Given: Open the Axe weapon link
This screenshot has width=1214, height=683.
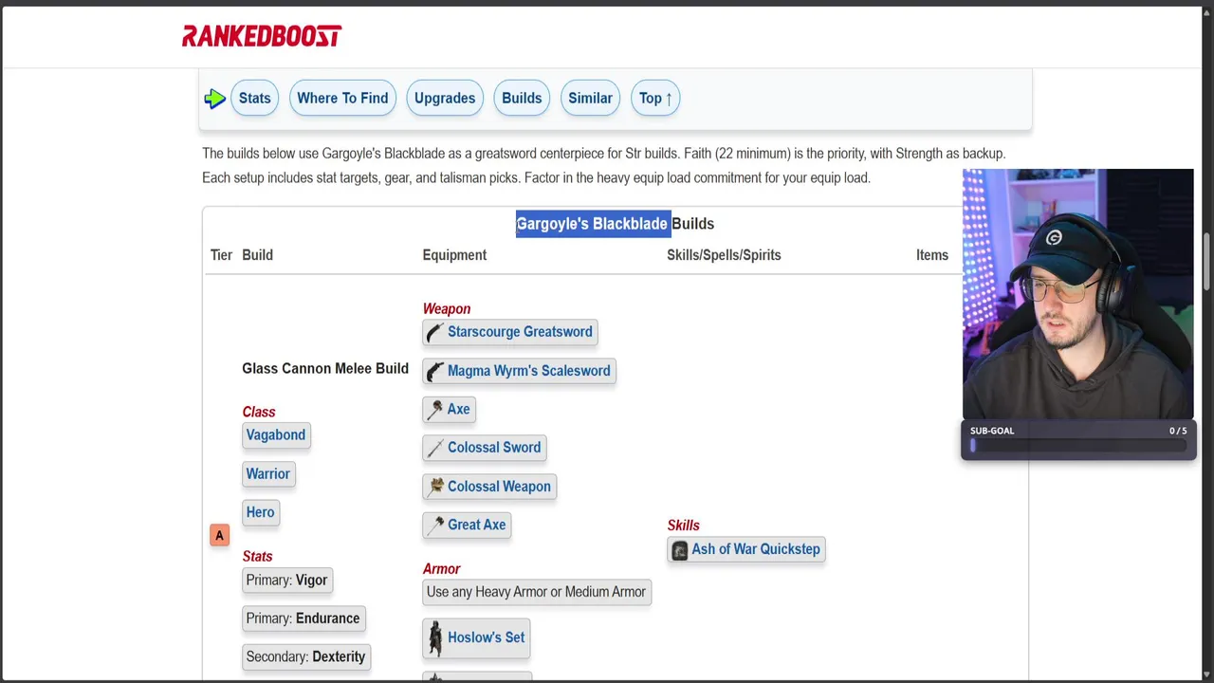Looking at the screenshot, I should pyautogui.click(x=458, y=409).
